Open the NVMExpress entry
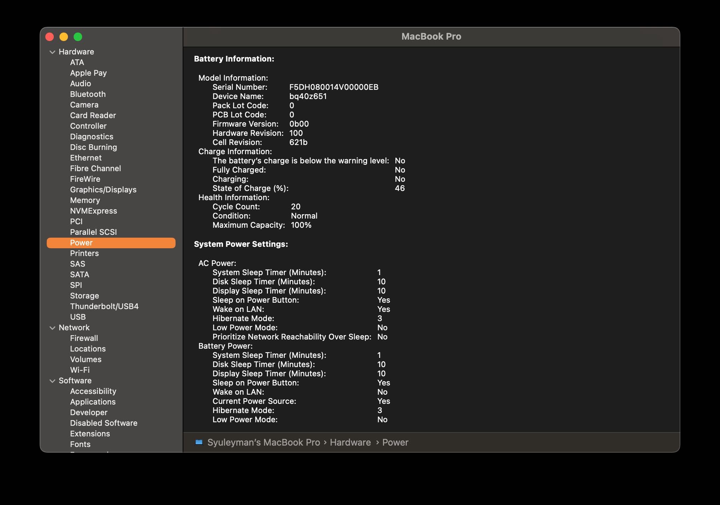720x505 pixels. 93,211
